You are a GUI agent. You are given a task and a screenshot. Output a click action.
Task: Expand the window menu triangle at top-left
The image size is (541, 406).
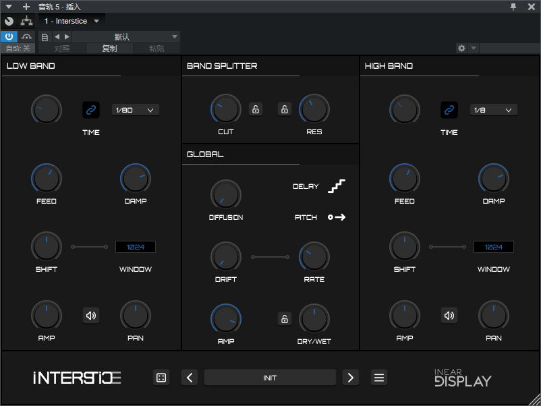(x=9, y=7)
